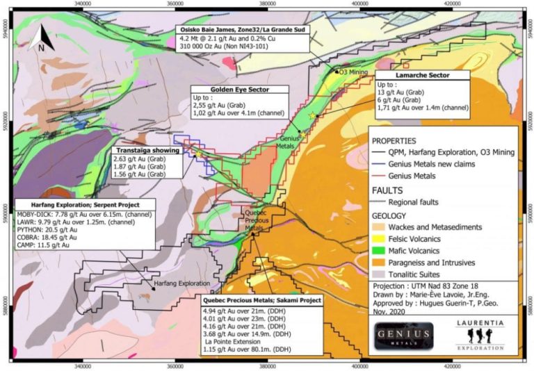Click the 'Harfang Exploration' map label
This screenshot has width=534, height=371.
tap(182, 283)
